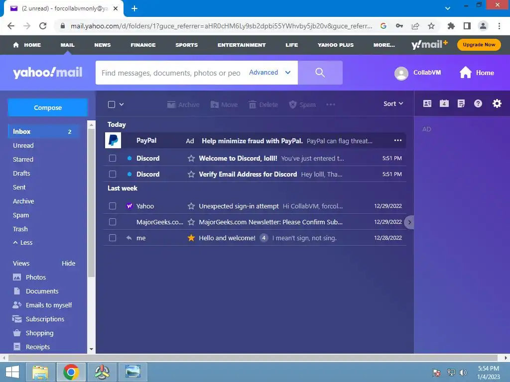Viewport: 510px width, 382px height.
Task: Toggle the select-all messages checkbox
Action: [x=112, y=104]
